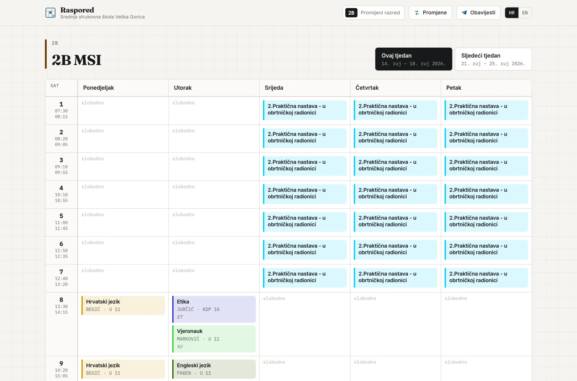Click the Raspored logo icon

pyautogui.click(x=50, y=13)
